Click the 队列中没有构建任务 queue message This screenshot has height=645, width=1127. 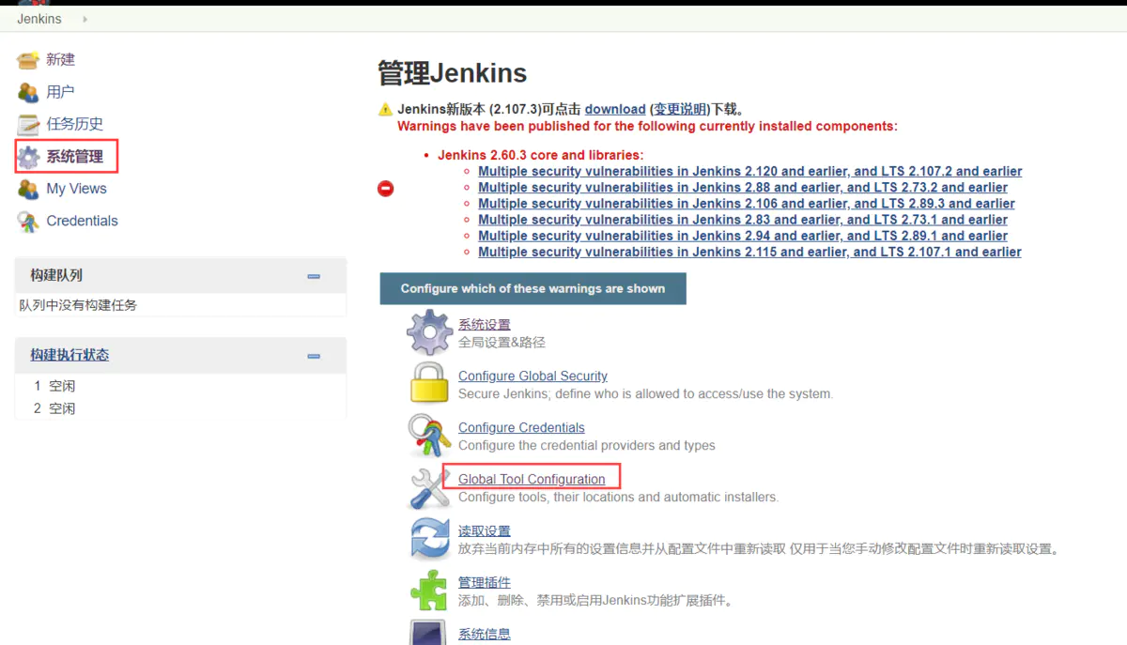coord(78,305)
